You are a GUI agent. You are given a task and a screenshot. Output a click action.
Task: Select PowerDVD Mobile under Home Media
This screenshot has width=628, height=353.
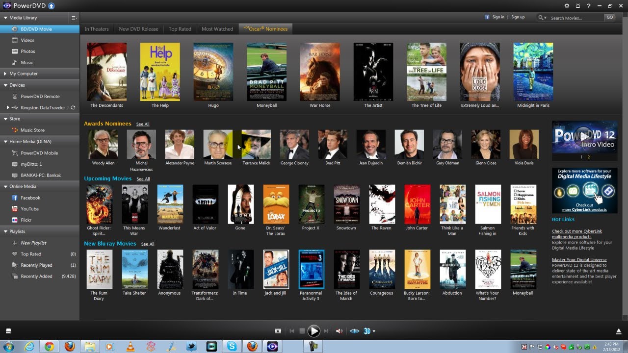point(40,153)
